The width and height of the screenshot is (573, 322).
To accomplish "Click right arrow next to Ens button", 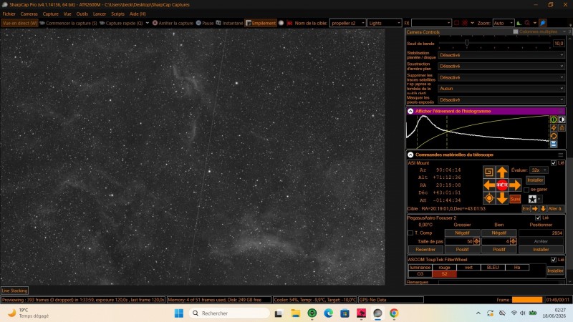I will click(535, 208).
